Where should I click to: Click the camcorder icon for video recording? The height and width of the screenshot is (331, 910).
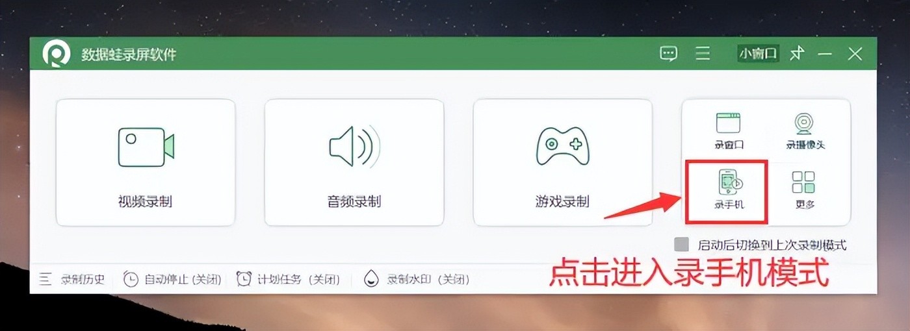146,147
